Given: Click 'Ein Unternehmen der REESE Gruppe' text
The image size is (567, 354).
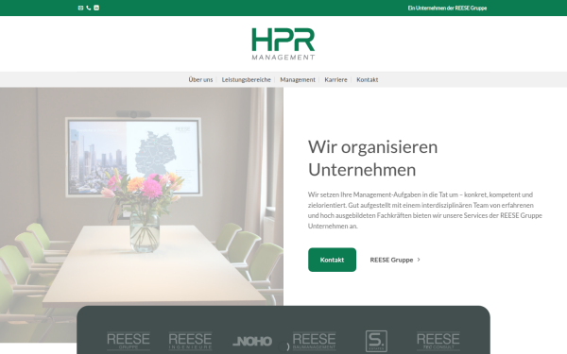Looking at the screenshot, I should [447, 8].
